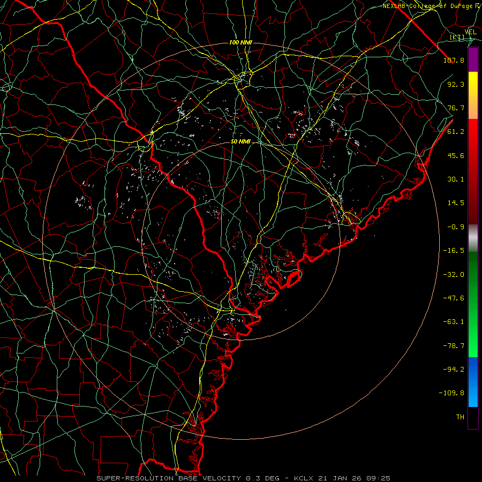Viewport: 482px width, 482px height.
Task: Click the VEL legend title
Action: click(471, 32)
